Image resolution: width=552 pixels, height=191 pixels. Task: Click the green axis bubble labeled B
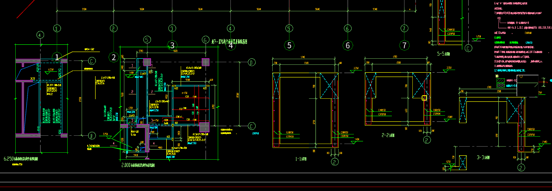pyautogui.click(x=92, y=135)
